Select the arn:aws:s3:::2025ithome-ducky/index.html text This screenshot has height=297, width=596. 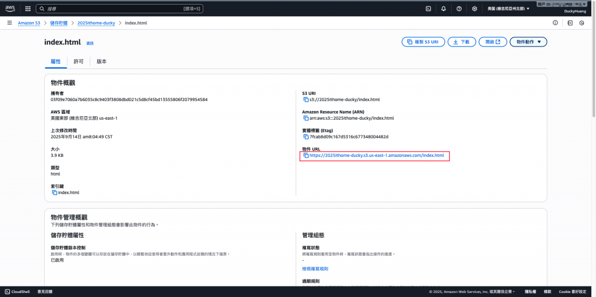[x=352, y=118]
